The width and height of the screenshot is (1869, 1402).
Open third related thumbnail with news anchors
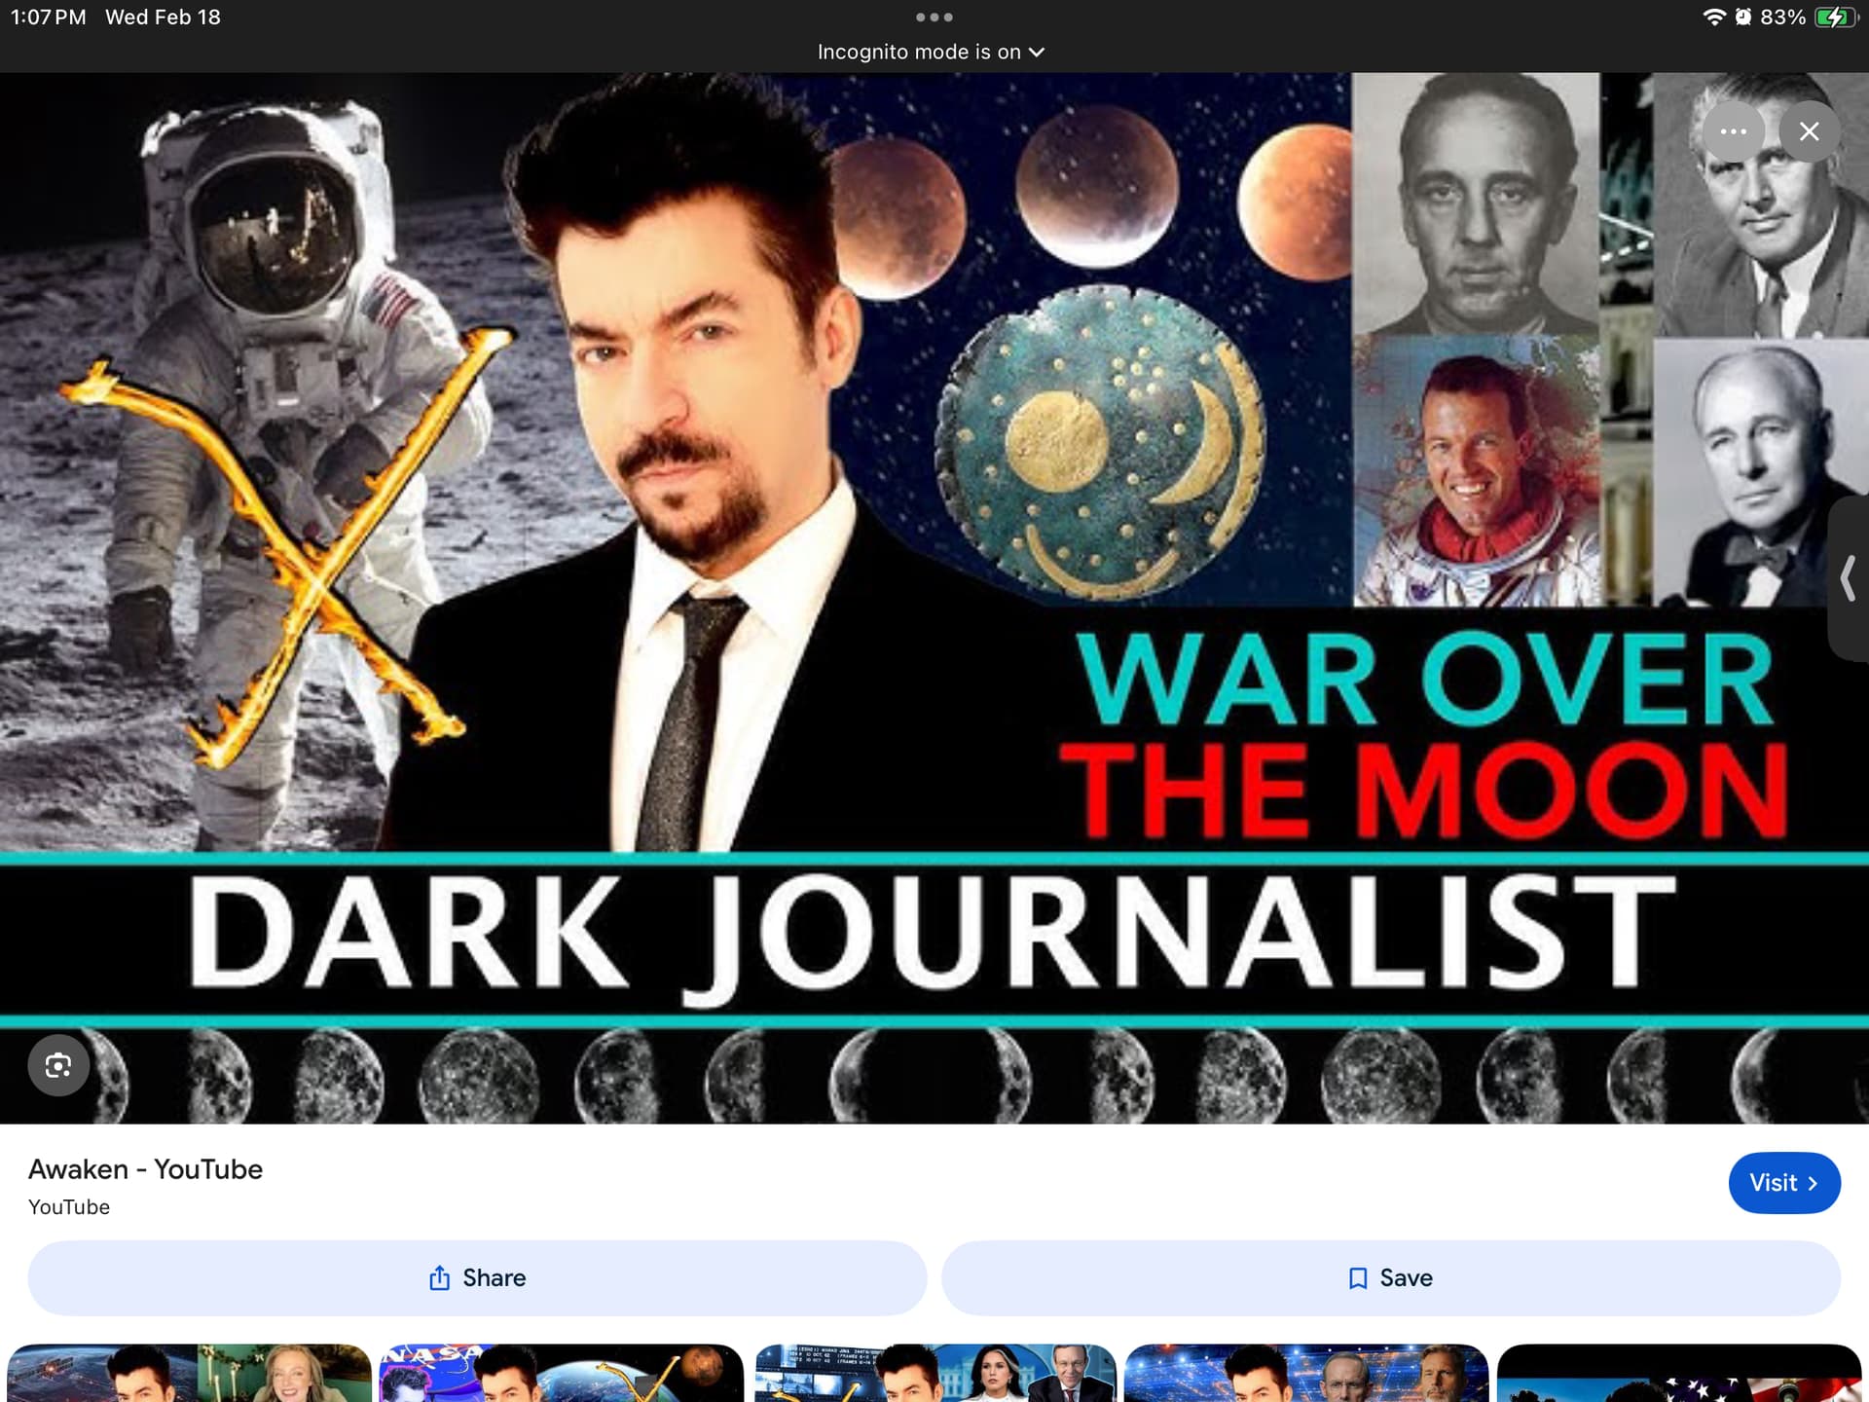pos(934,1374)
